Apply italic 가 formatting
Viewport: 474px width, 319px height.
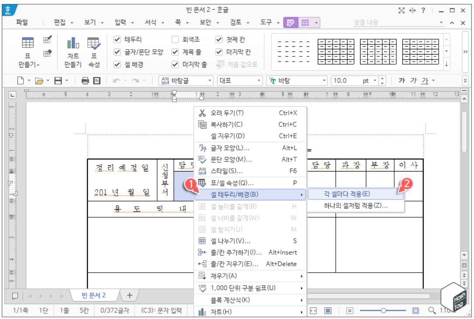pyautogui.click(x=413, y=80)
